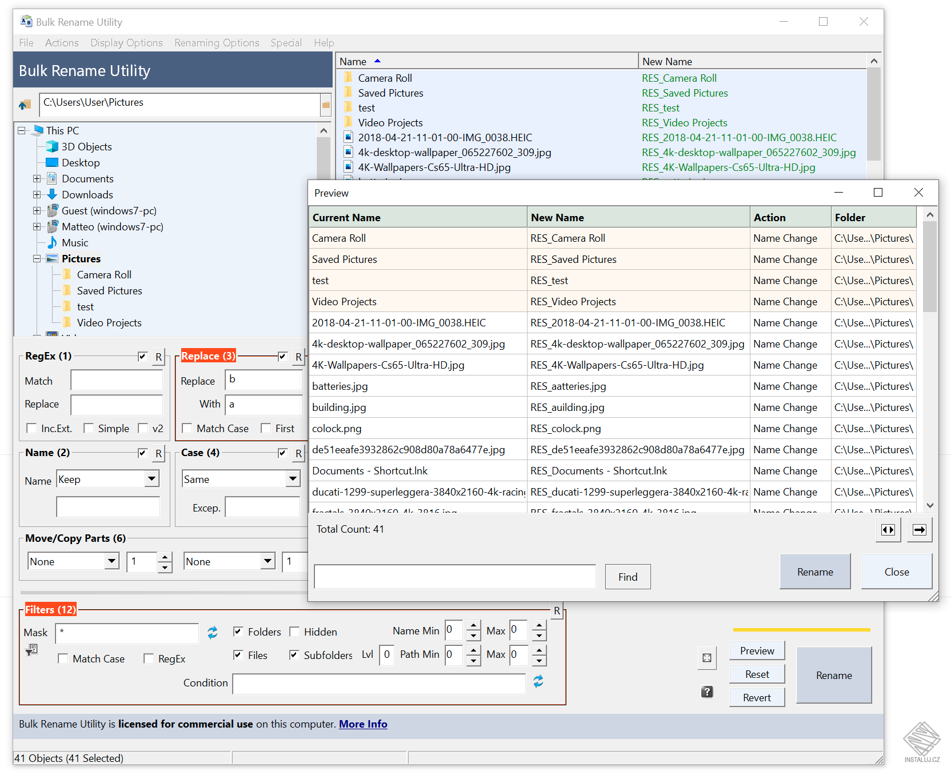Enable the Match Case checkbox in Replace
Screen dimensions: 951x775
click(x=187, y=429)
